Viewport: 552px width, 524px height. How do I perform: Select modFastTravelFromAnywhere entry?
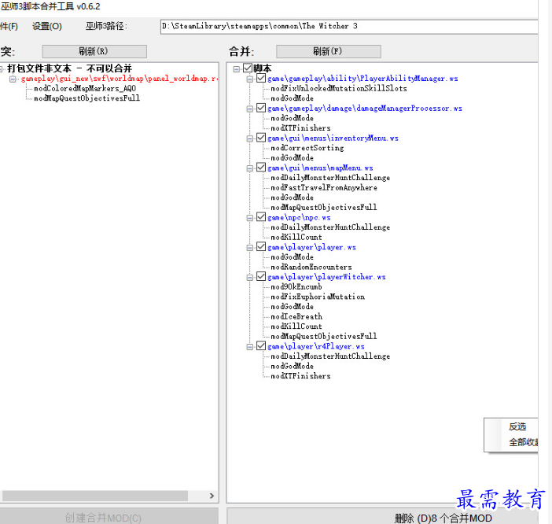324,188
